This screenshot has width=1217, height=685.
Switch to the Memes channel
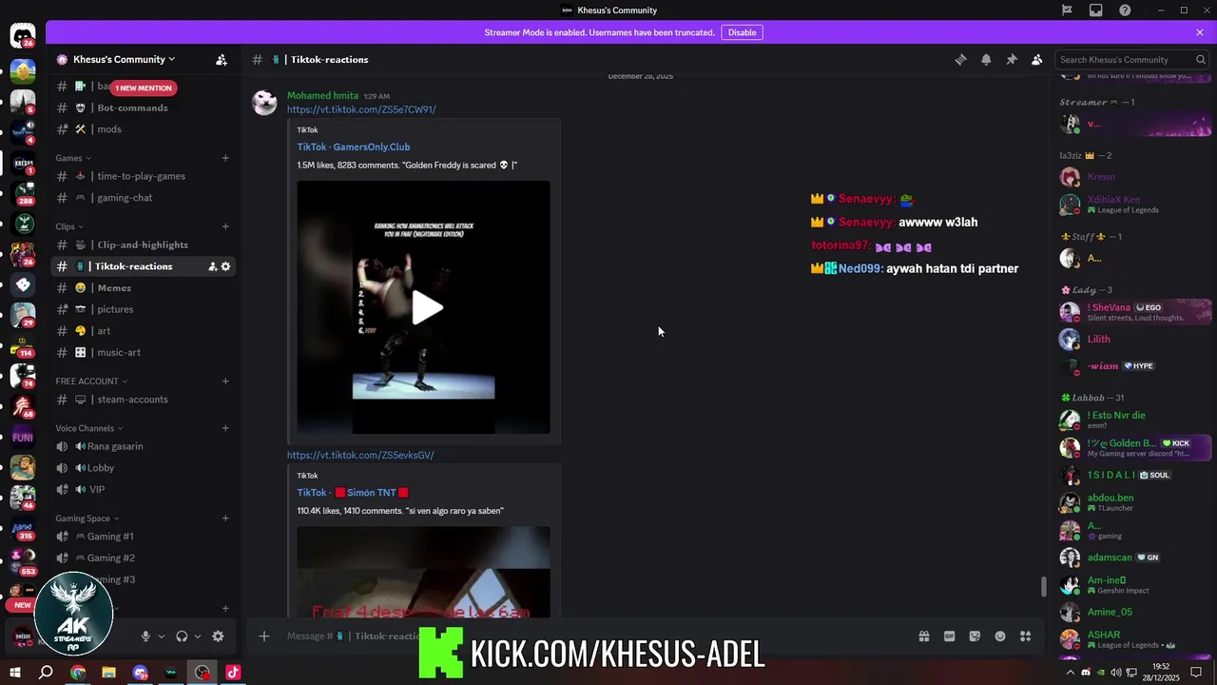pyautogui.click(x=143, y=287)
